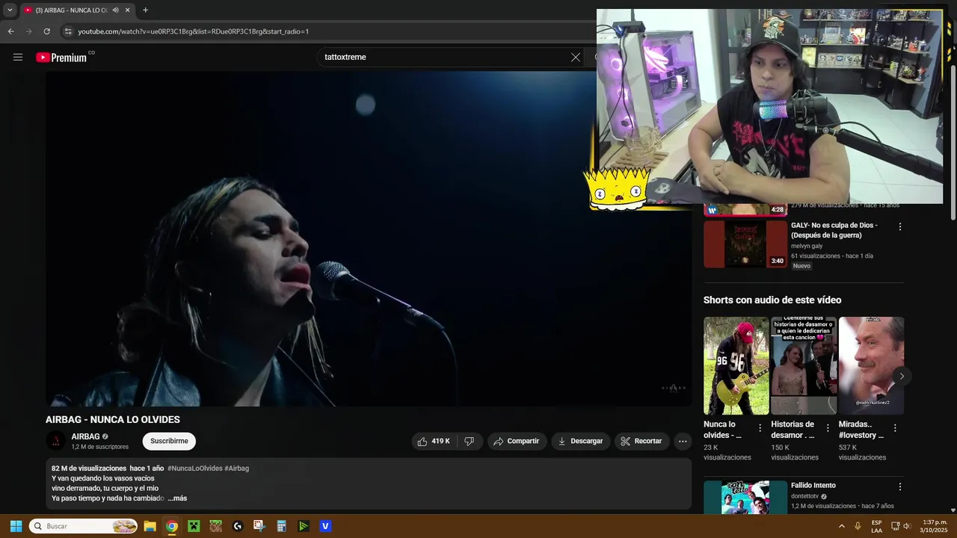
Task: Open the #NuncaLoOlvides hashtag link
Action: 195,469
